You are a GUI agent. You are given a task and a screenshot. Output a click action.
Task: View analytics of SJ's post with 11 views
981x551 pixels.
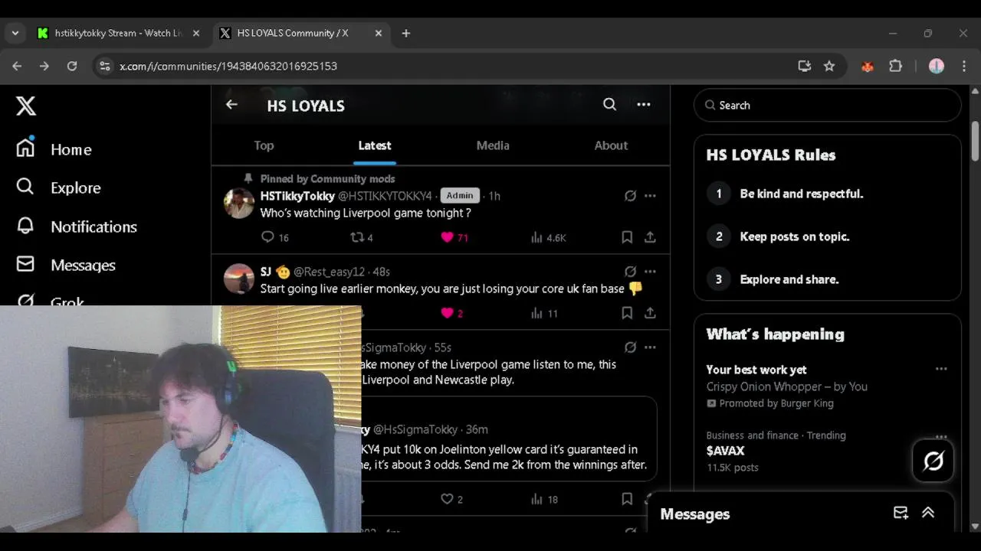(x=544, y=313)
